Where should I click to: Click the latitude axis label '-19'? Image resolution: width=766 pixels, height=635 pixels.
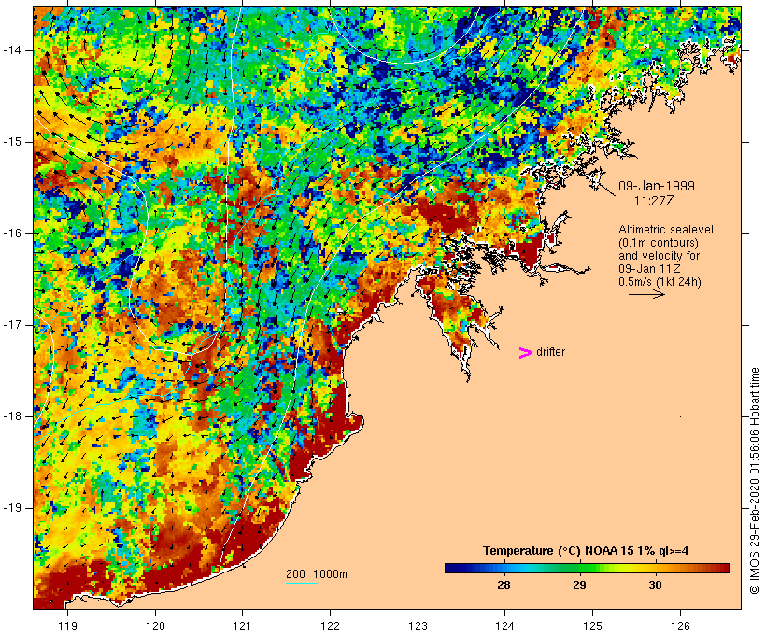(12, 508)
